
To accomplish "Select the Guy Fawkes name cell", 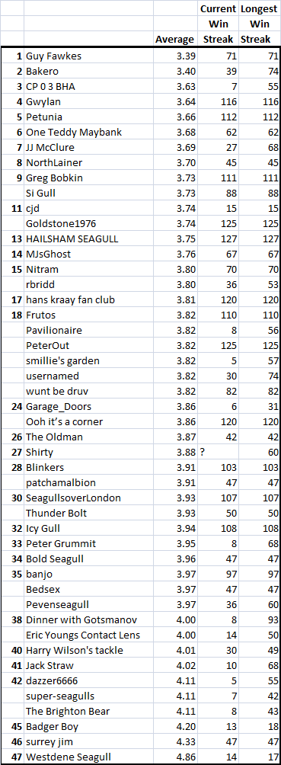I will click(88, 56).
